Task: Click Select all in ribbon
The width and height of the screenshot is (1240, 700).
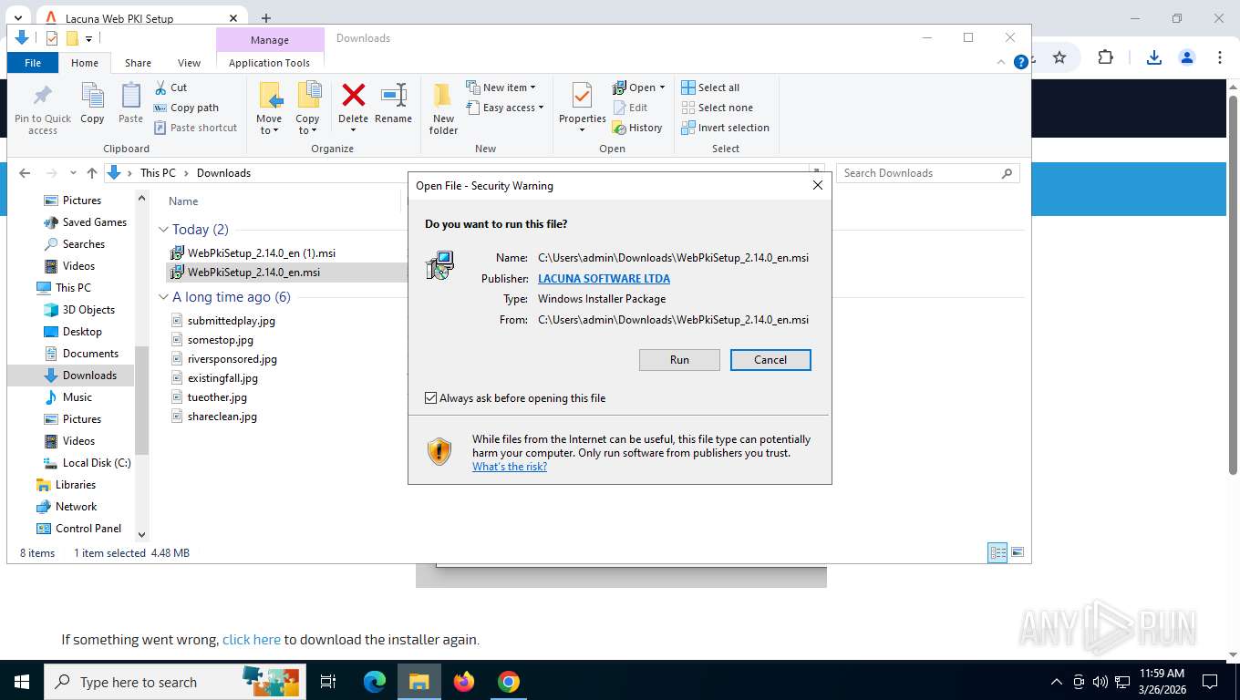Action: click(x=710, y=87)
